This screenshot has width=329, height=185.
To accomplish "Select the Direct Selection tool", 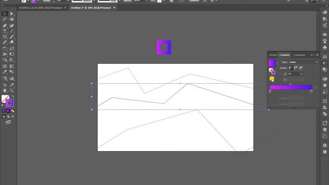I will [12, 14].
